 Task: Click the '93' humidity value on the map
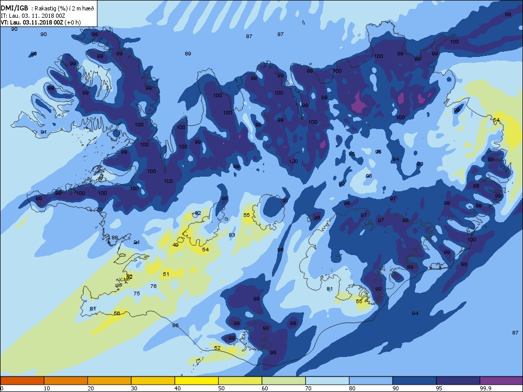click(420, 164)
